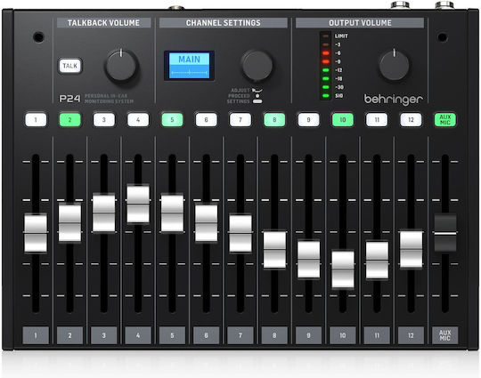Toggle channel 4 select button

point(138,119)
